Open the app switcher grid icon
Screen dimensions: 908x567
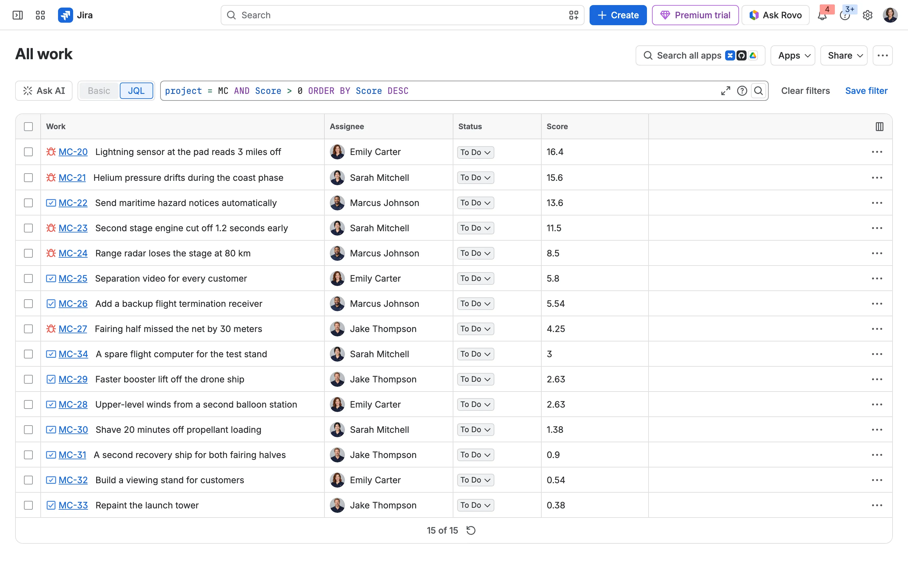tap(40, 15)
